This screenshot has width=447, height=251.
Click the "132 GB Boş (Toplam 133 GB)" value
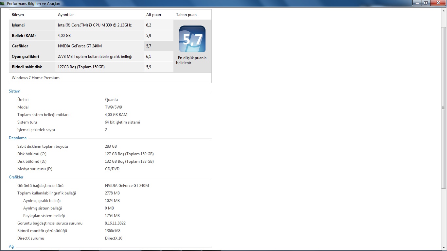[x=129, y=161]
